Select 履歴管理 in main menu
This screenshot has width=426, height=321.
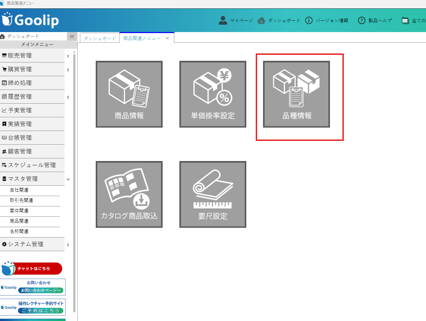coord(32,97)
